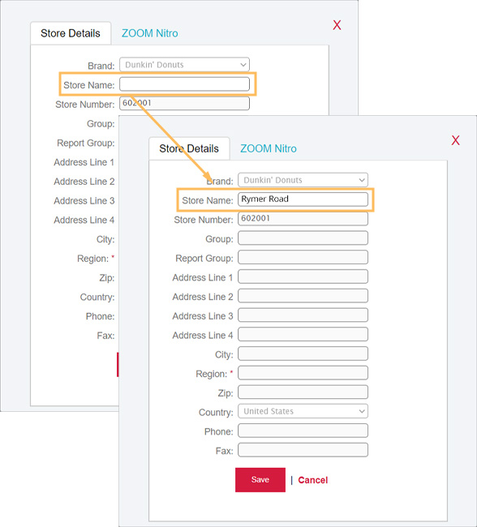This screenshot has width=477, height=527.
Task: Close the back Store Details dialog with the X
Action: tap(337, 25)
